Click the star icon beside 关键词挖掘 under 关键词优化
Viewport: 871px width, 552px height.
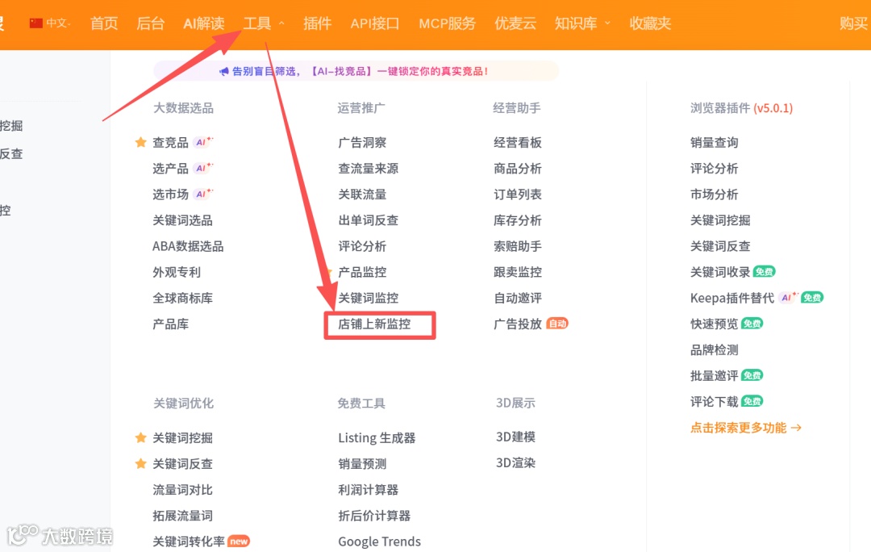click(x=141, y=437)
